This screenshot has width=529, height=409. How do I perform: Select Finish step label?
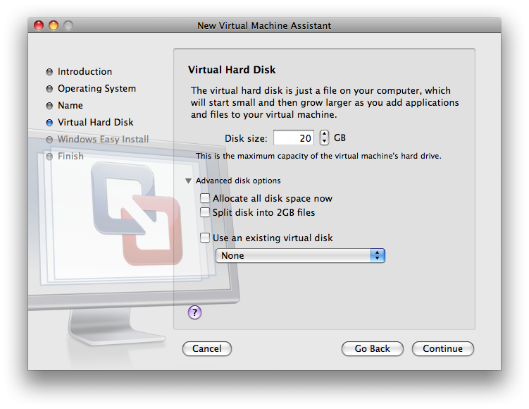(70, 156)
